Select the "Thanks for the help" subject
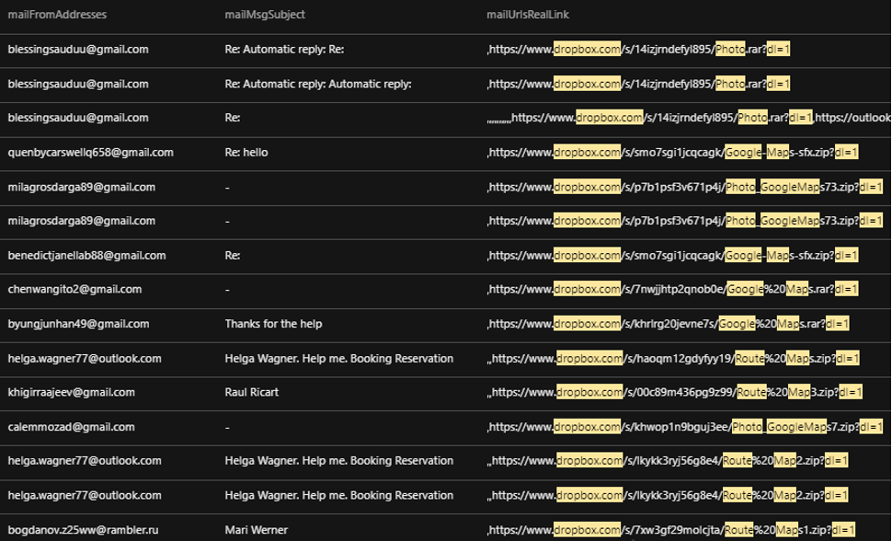Viewport: 892px width, 541px height. (x=273, y=324)
